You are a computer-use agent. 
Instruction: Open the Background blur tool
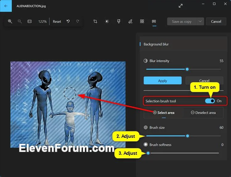point(154,21)
